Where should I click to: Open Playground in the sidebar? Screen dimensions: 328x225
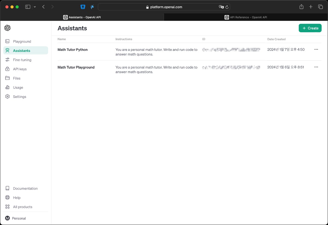(26, 41)
